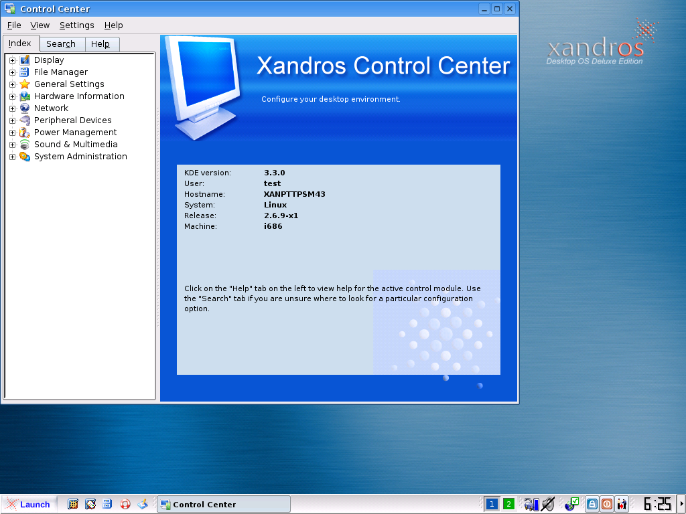Select the Network tree label
The height and width of the screenshot is (514, 686).
(x=51, y=108)
